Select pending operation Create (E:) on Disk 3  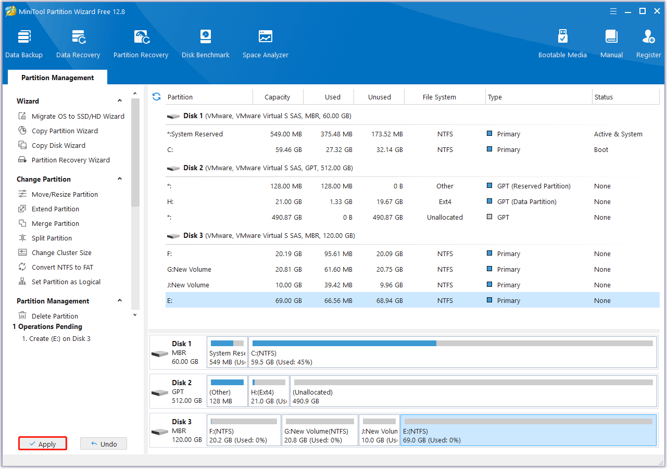pyautogui.click(x=56, y=338)
